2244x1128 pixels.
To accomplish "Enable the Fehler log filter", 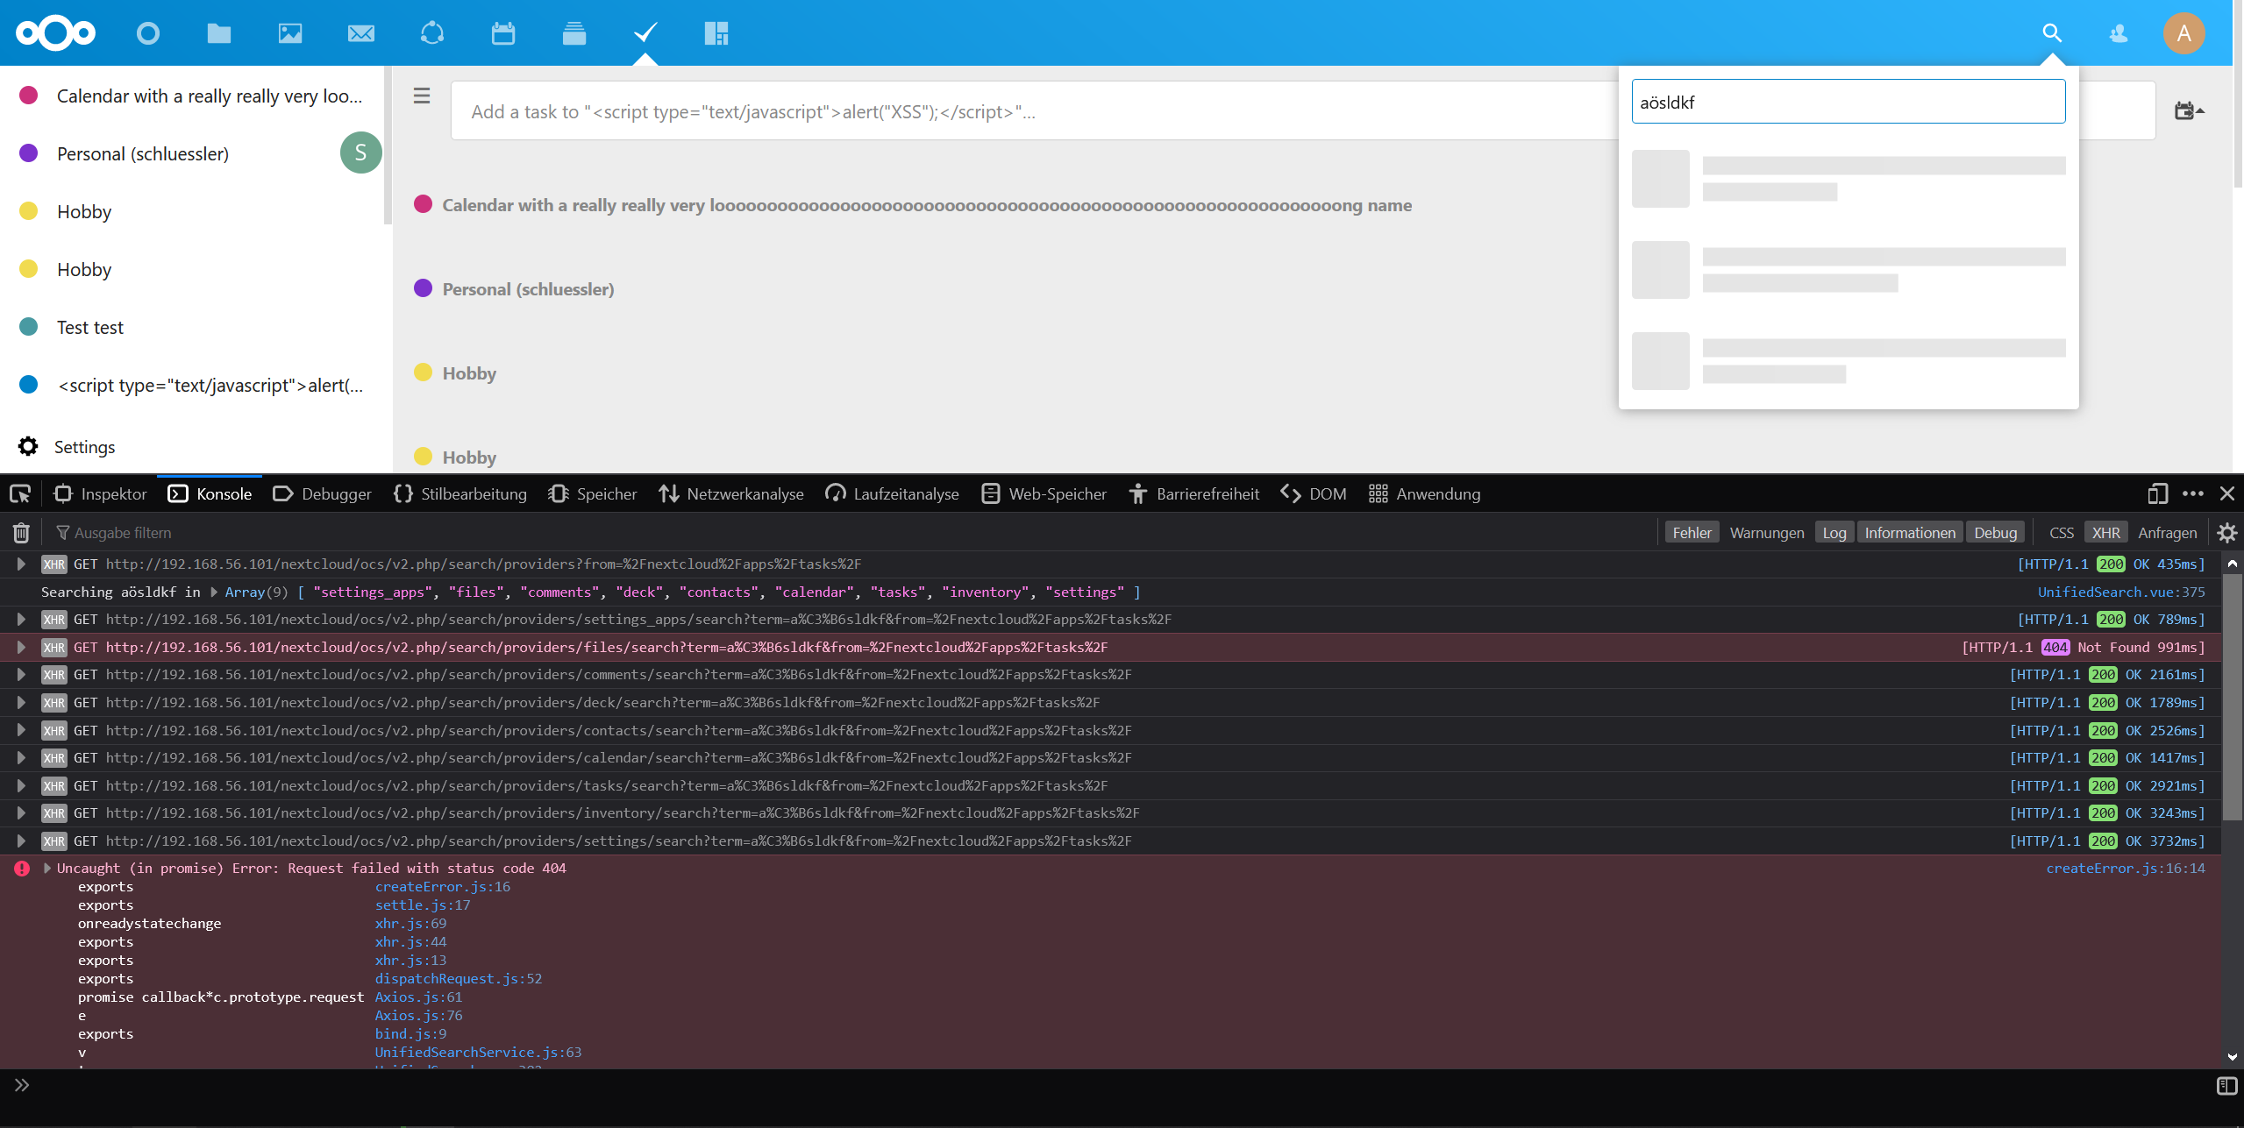I will click(1691, 532).
